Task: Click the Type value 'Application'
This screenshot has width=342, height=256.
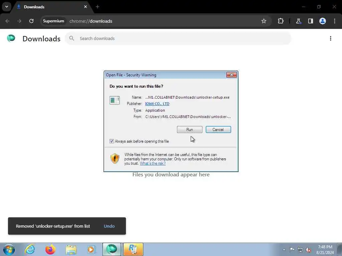Action: (155, 110)
